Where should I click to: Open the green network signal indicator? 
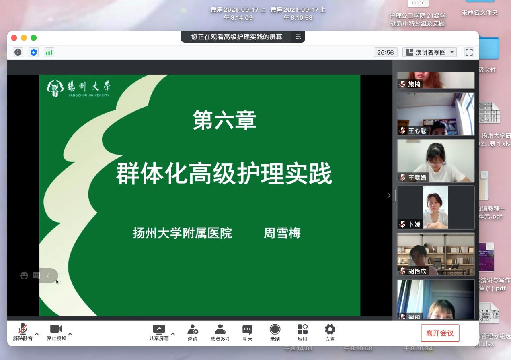49,52
